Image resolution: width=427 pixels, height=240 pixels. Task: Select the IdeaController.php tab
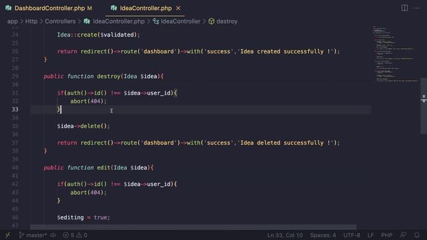tap(145, 8)
